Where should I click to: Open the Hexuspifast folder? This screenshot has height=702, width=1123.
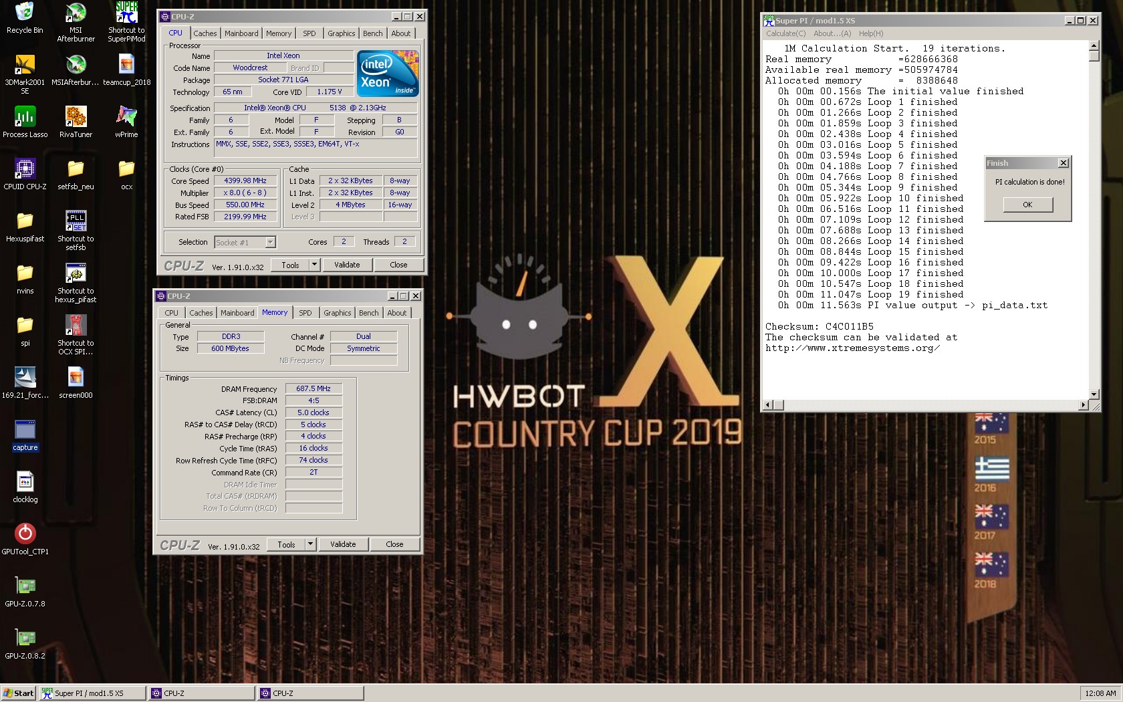(x=25, y=227)
